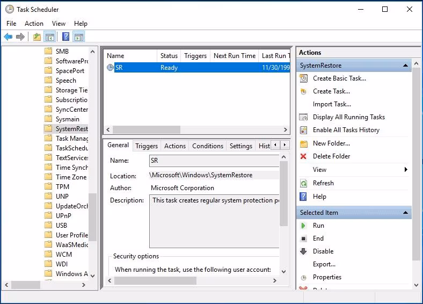
Task: Click Enable All Tasks History action
Action: pos(346,130)
